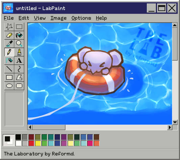Pick the light cyan swatch below dark teal
Screen dimensions: 180x160
[51, 143]
